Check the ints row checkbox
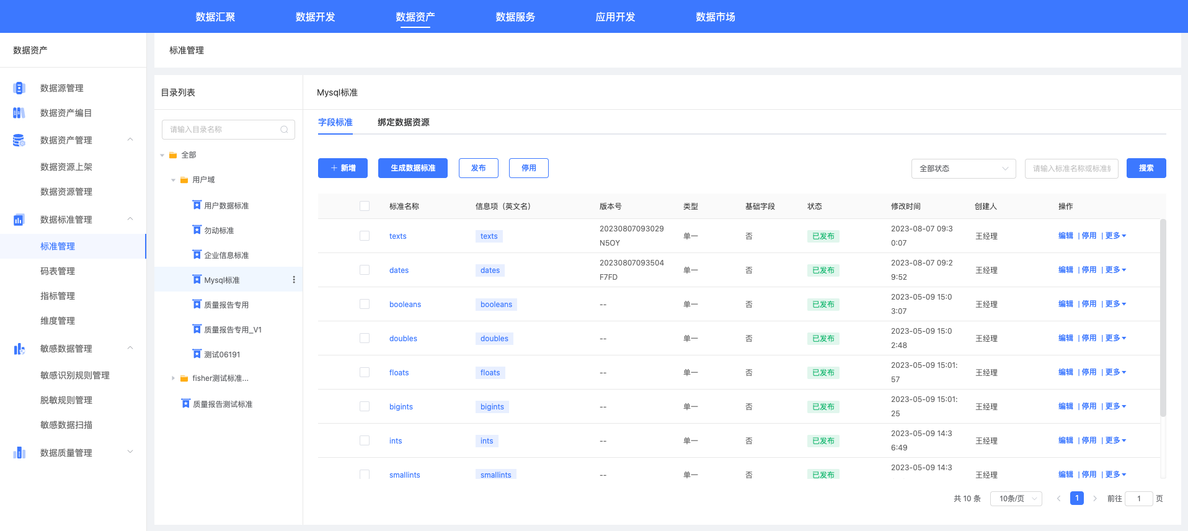The width and height of the screenshot is (1188, 531). coord(365,440)
